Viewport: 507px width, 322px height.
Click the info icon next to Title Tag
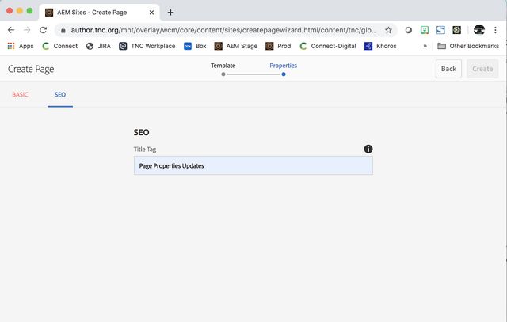tap(368, 149)
